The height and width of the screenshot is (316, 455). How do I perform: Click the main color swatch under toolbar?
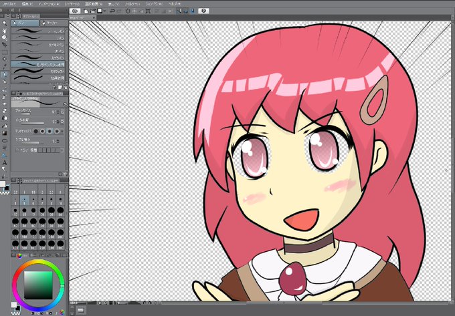click(2, 184)
